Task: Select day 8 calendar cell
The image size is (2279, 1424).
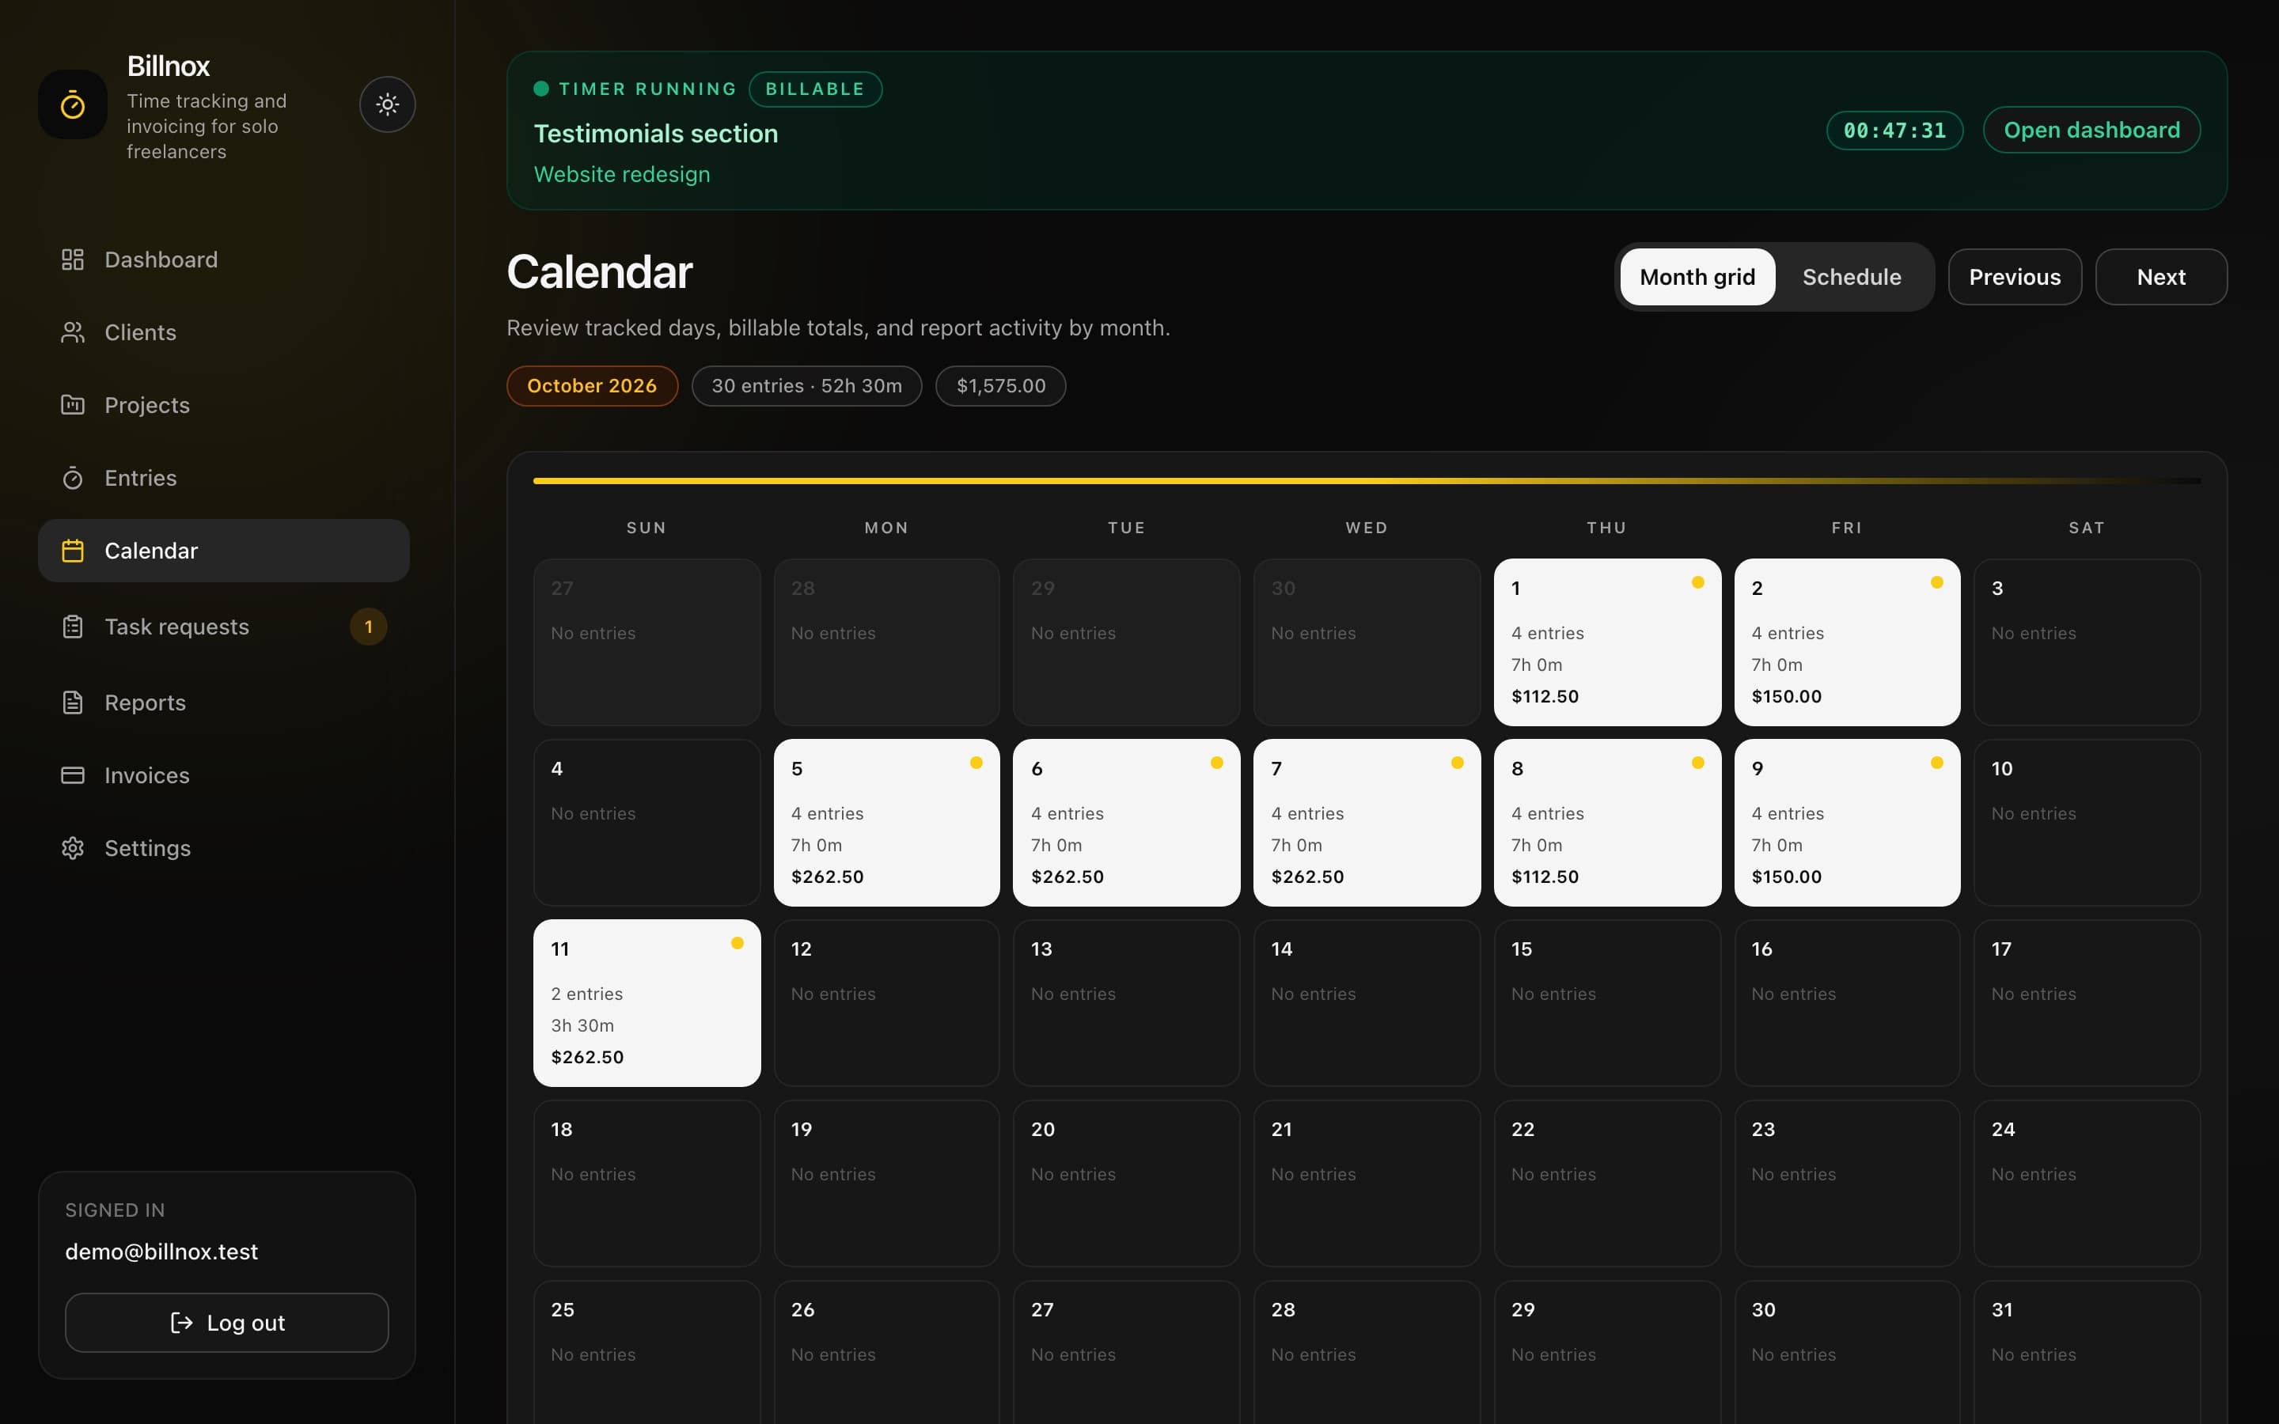Action: click(x=1607, y=823)
